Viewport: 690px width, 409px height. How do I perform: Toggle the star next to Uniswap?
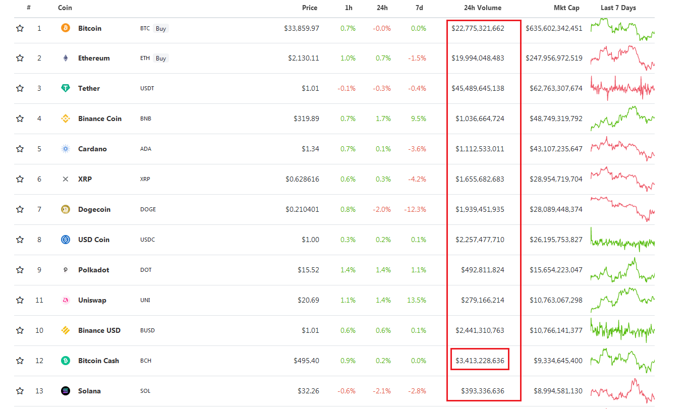pyautogui.click(x=20, y=301)
